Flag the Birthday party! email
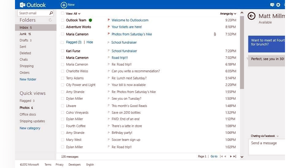 (109, 133)
